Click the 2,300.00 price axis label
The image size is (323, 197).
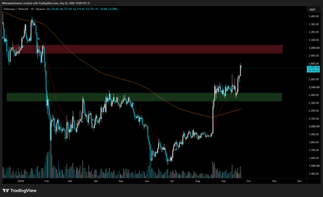pos(314,103)
